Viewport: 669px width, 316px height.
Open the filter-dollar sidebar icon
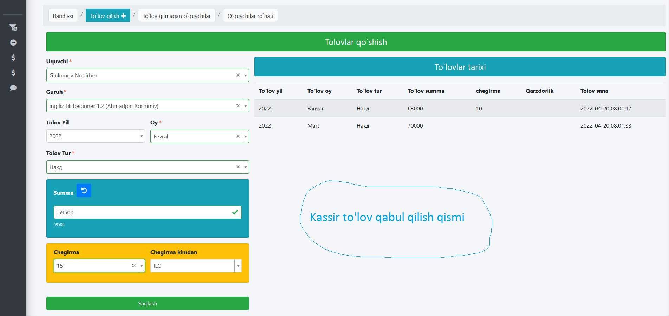[x=13, y=27]
